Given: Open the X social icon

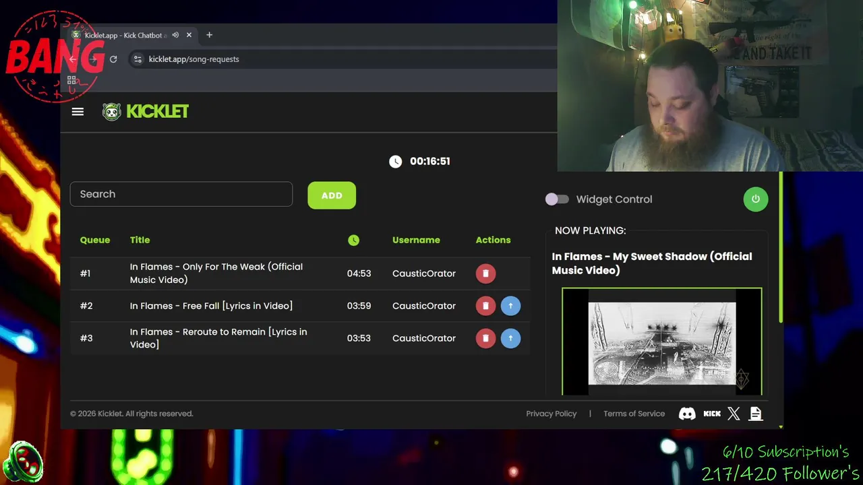Looking at the screenshot, I should coord(734,414).
